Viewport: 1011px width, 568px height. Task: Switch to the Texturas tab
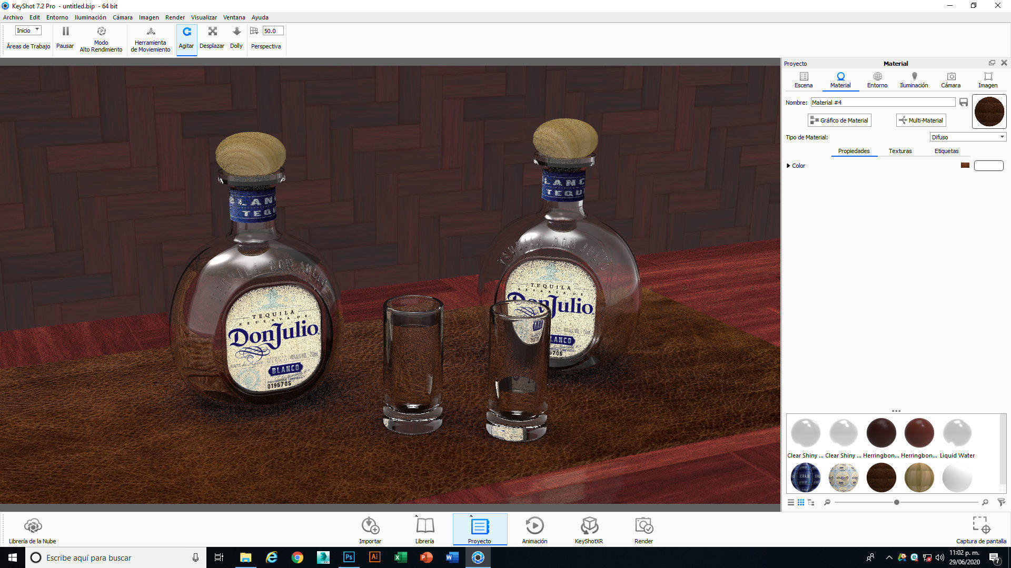pyautogui.click(x=900, y=151)
